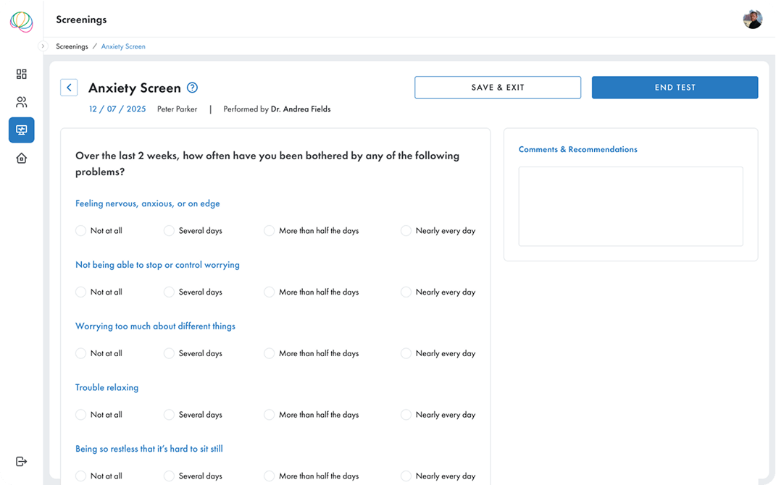Mark Several days for Trouble relaxing
Viewport: 776px width, 485px height.
[x=170, y=414]
